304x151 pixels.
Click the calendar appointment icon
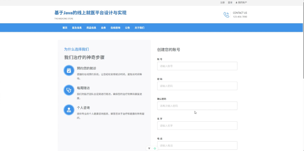coord(69,71)
